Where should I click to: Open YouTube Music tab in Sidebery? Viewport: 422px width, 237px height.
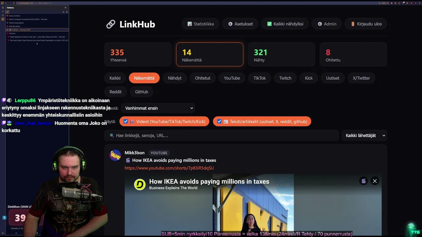pyautogui.click(x=37, y=26)
